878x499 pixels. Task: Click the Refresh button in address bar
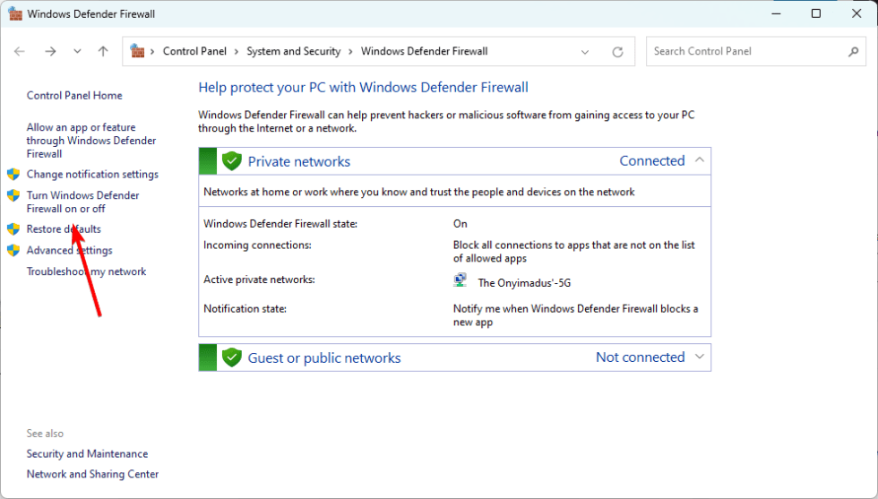[x=617, y=52]
